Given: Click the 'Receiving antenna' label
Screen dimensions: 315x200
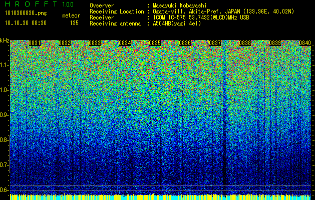Looking at the screenshot, I should [x=115, y=23].
